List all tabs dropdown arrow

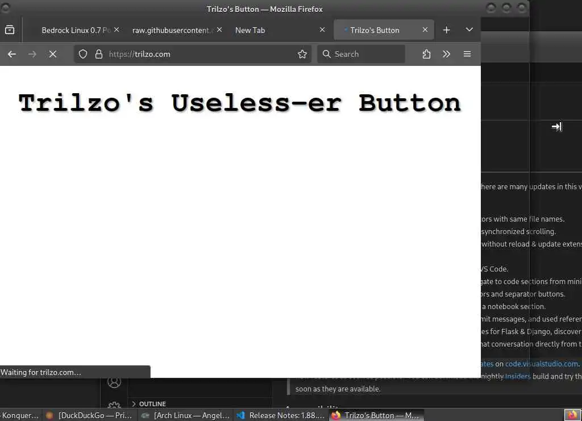469,30
